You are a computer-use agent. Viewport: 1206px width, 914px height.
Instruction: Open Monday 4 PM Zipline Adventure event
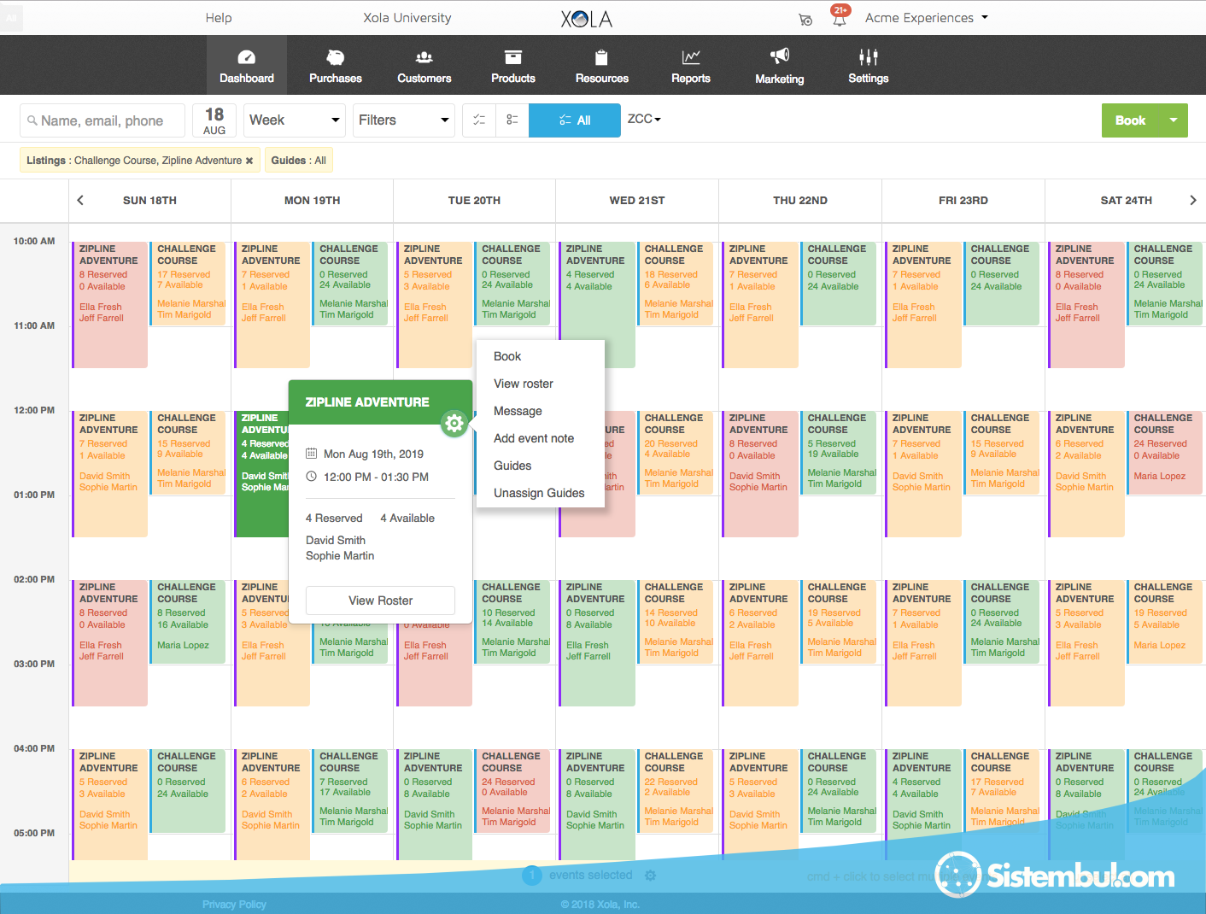tap(272, 804)
